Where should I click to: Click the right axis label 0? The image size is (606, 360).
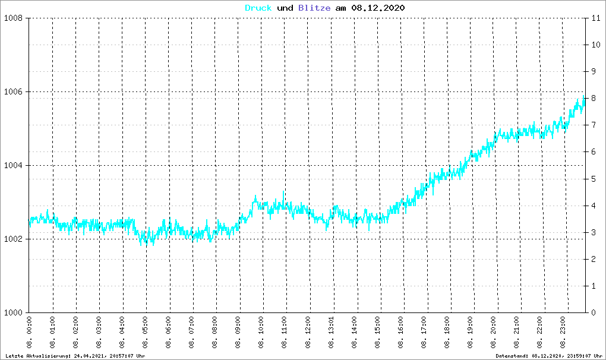coord(594,312)
